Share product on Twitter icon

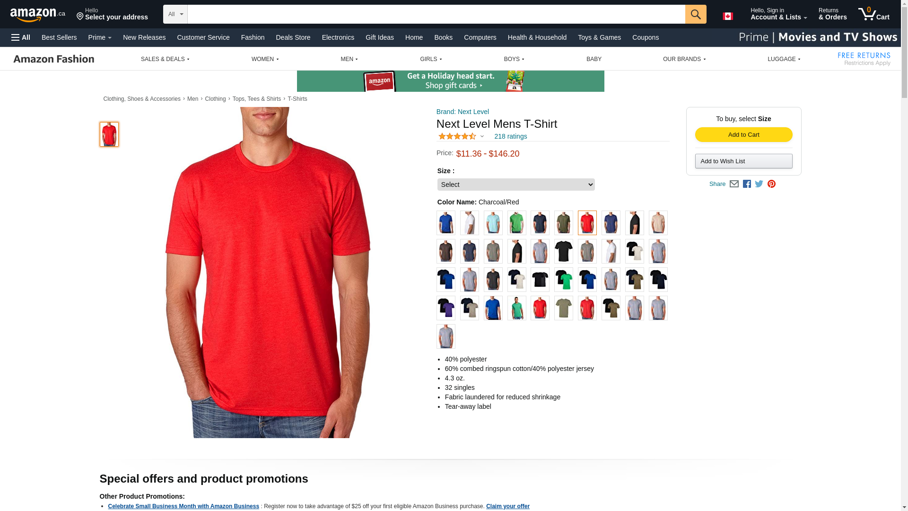pyautogui.click(x=759, y=184)
